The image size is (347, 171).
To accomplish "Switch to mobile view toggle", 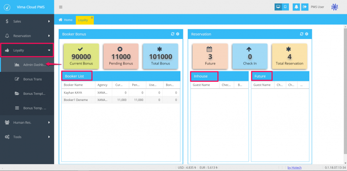I will [x=285, y=7].
